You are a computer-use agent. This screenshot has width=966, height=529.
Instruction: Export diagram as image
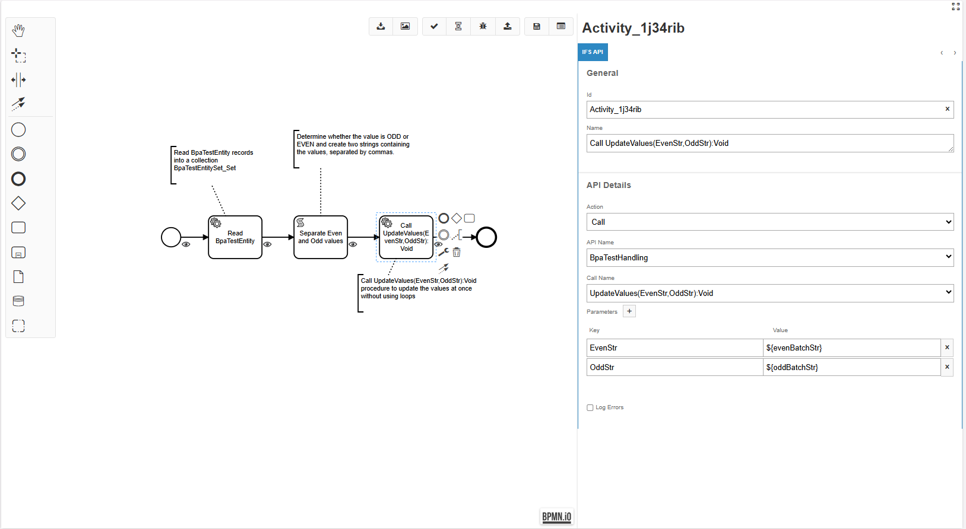[x=406, y=26]
